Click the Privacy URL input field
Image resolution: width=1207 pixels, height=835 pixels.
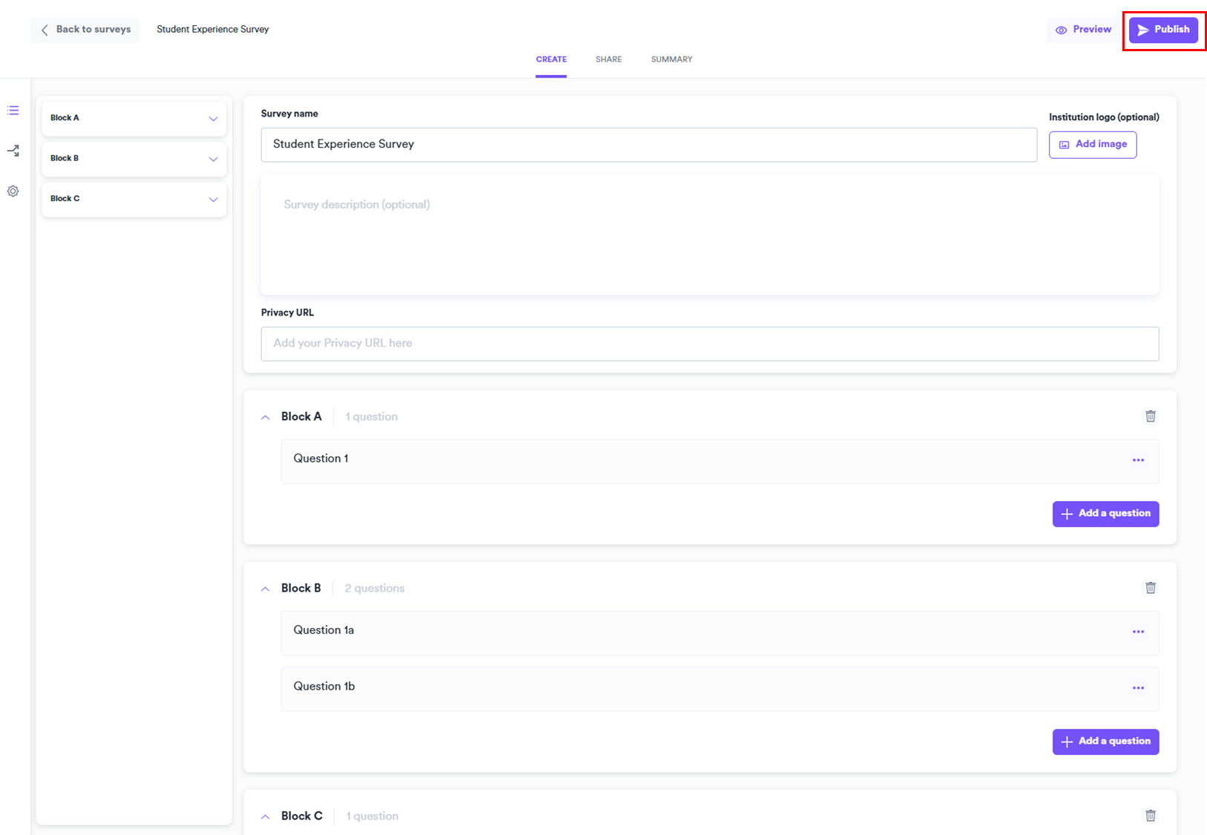click(x=709, y=344)
